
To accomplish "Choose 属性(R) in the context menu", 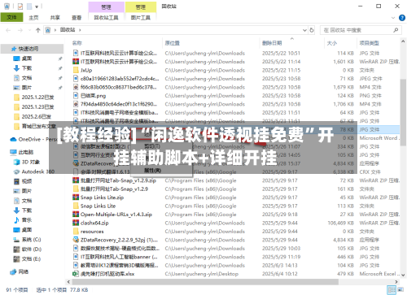I will point(152,171).
